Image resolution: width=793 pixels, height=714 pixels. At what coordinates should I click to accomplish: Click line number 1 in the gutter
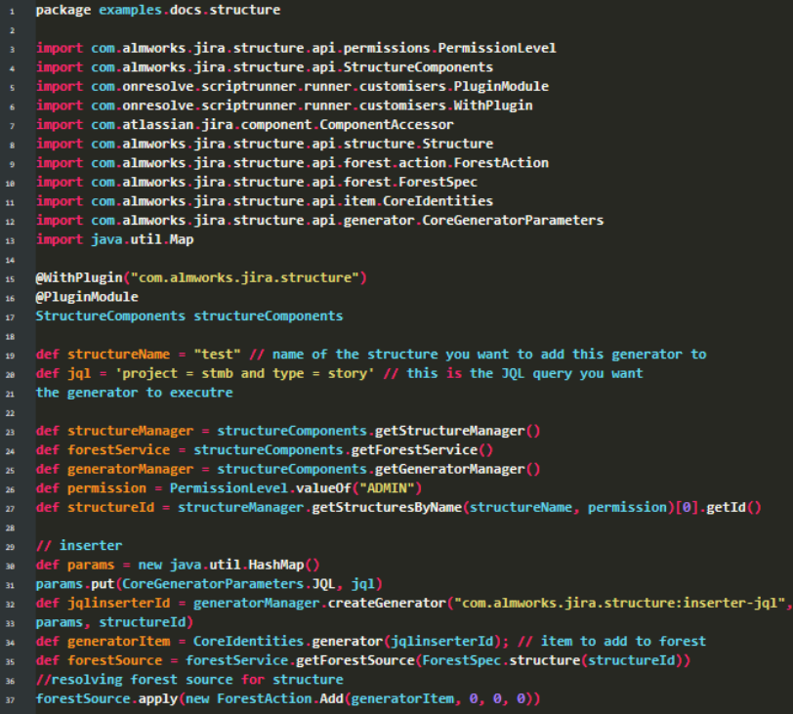pos(12,11)
